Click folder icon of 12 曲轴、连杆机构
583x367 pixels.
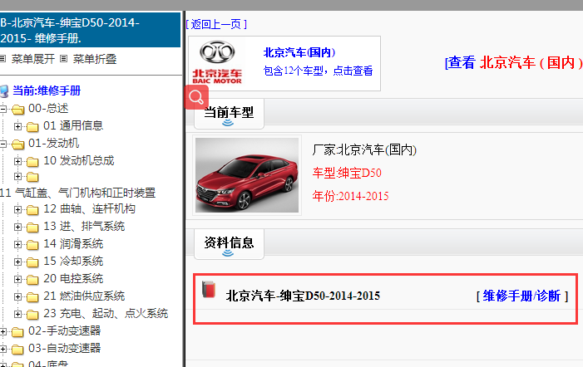pos(32,210)
